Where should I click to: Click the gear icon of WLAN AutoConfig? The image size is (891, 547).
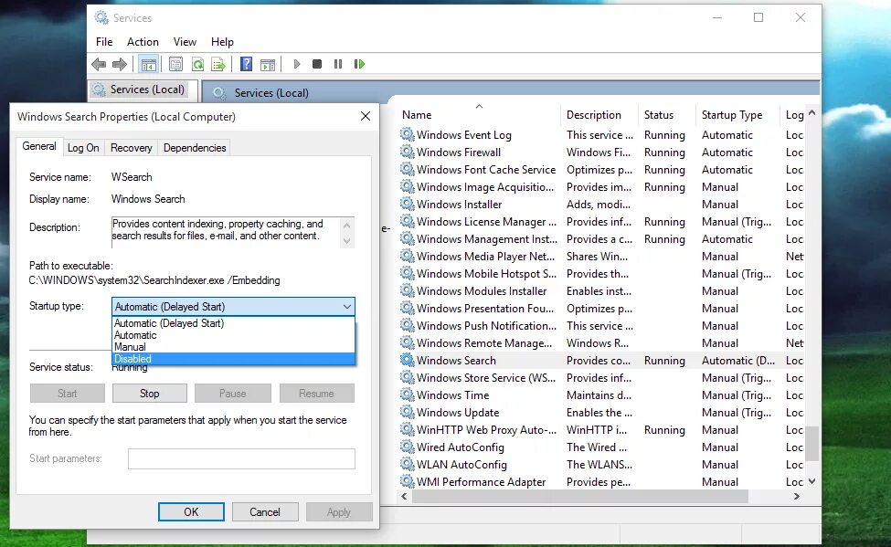coord(407,464)
